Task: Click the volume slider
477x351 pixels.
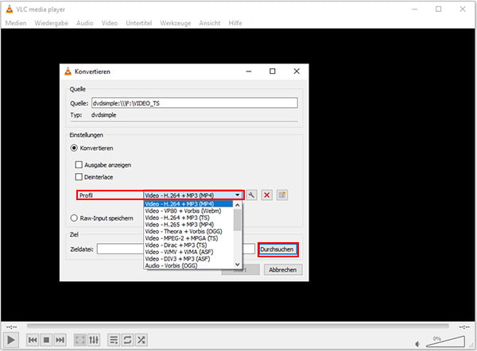Action: (x=446, y=341)
